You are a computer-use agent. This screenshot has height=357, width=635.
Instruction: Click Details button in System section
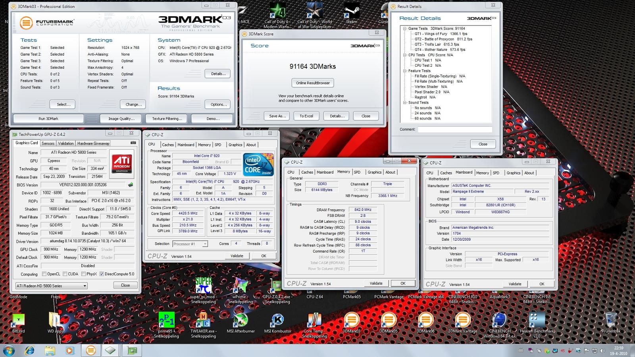(x=218, y=73)
